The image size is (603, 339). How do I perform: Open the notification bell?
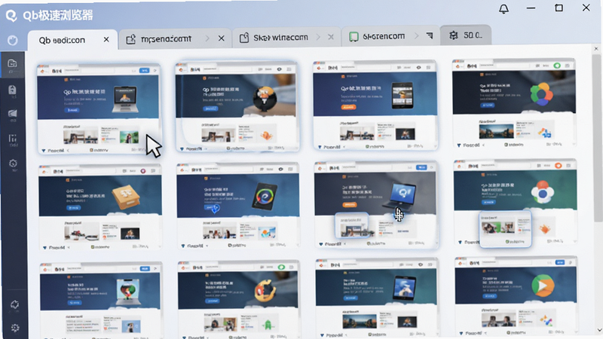coord(504,8)
